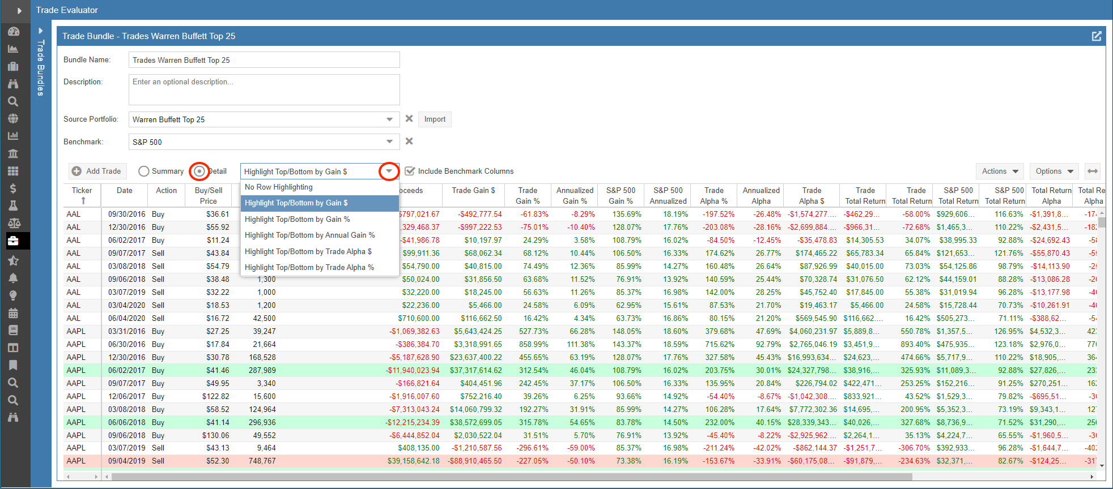The height and width of the screenshot is (489, 1113).
Task: Choose Highlight Top/Bottom by Gain % option
Action: [320, 219]
